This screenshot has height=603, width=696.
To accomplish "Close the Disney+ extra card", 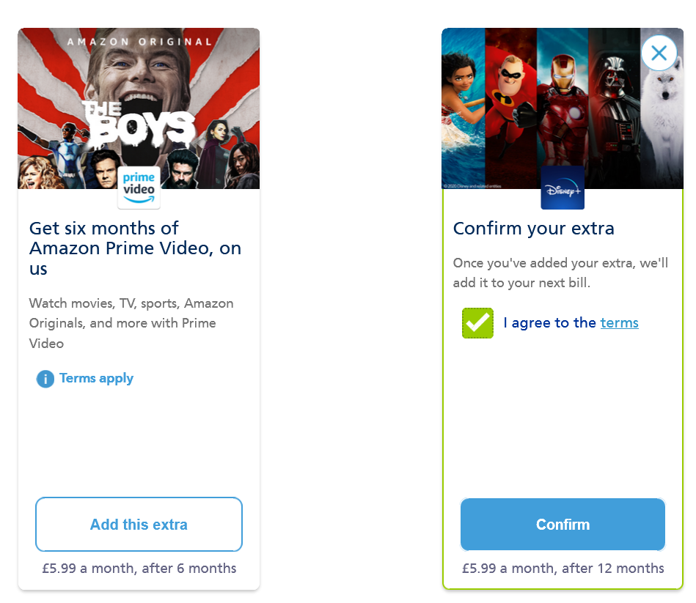I will [659, 53].
